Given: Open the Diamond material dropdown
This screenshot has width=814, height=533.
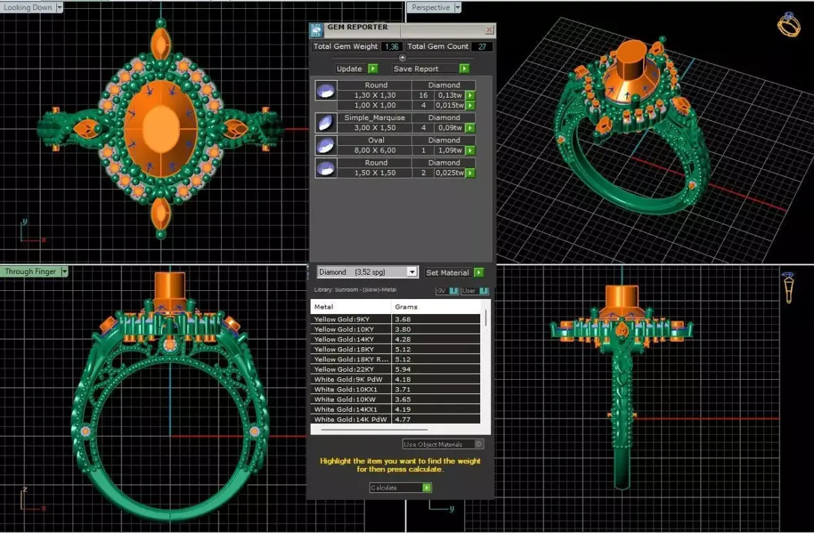Looking at the screenshot, I should pos(367,272).
